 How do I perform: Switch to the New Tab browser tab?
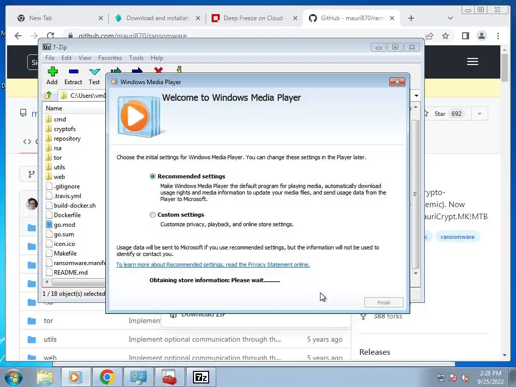pyautogui.click(x=60, y=18)
